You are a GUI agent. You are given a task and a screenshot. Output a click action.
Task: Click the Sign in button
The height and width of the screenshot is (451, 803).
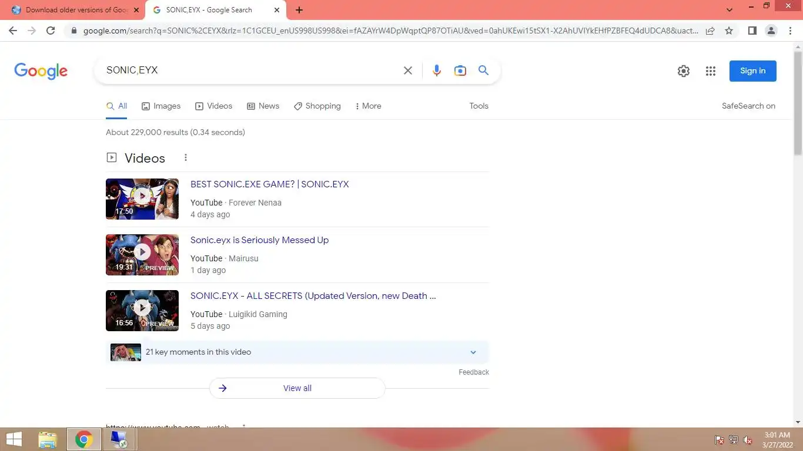click(x=753, y=71)
